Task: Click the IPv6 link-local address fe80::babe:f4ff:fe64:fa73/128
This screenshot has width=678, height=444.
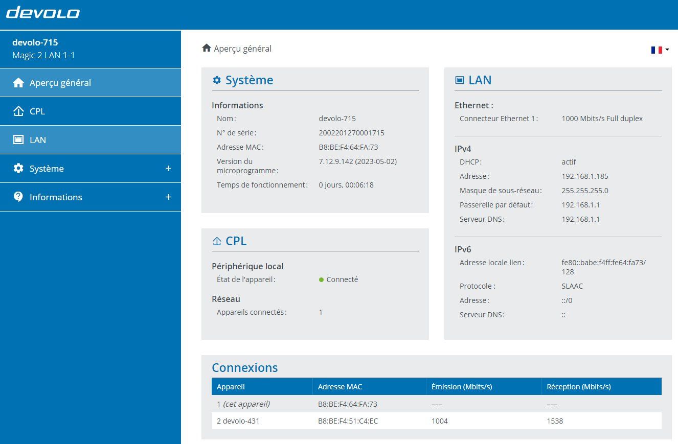Action: tap(604, 267)
